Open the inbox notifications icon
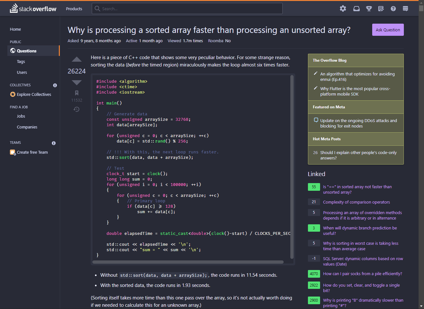The width and height of the screenshot is (424, 309). 356,9
